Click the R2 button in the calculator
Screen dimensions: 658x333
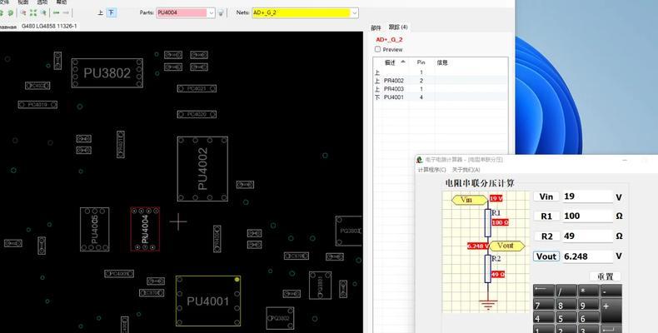[546, 236]
